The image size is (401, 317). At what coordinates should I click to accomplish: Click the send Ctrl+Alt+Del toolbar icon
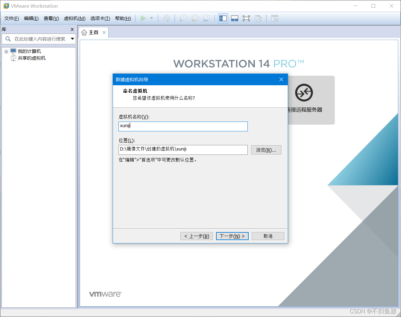coord(166,18)
